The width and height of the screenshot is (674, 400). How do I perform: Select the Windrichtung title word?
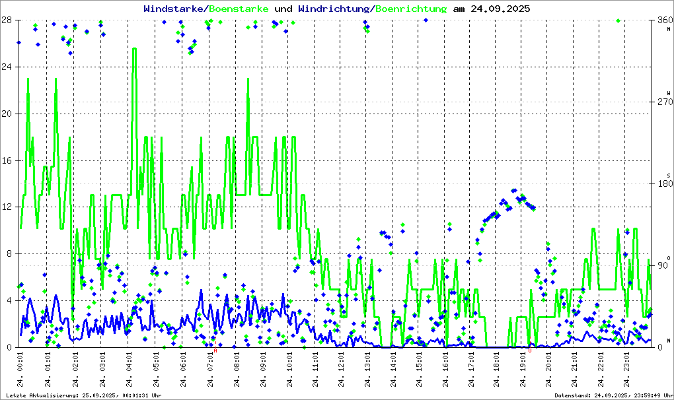tap(335, 9)
